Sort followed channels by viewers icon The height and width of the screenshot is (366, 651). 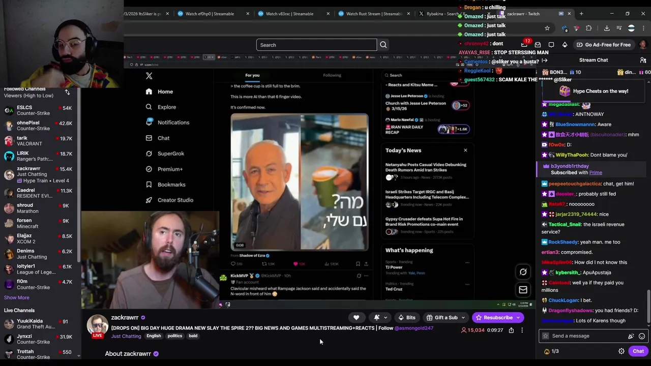coord(67,92)
